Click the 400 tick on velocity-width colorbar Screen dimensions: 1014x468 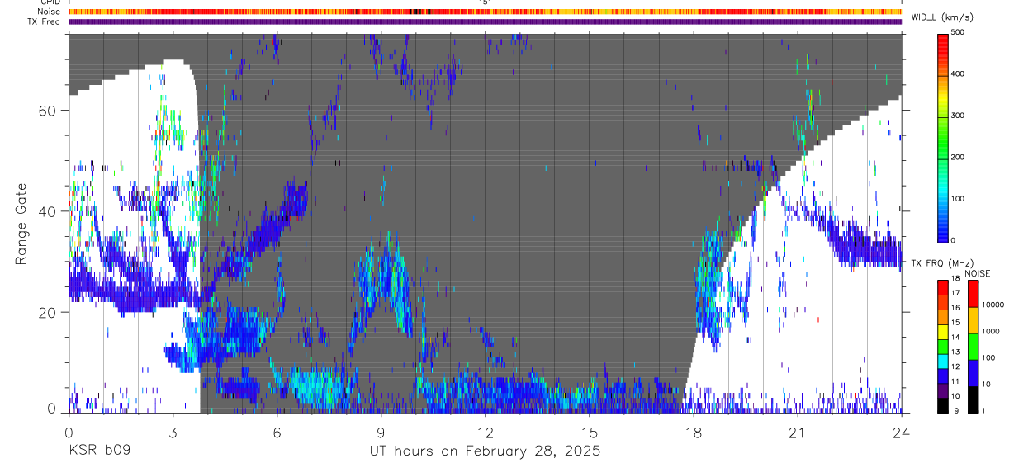(959, 74)
